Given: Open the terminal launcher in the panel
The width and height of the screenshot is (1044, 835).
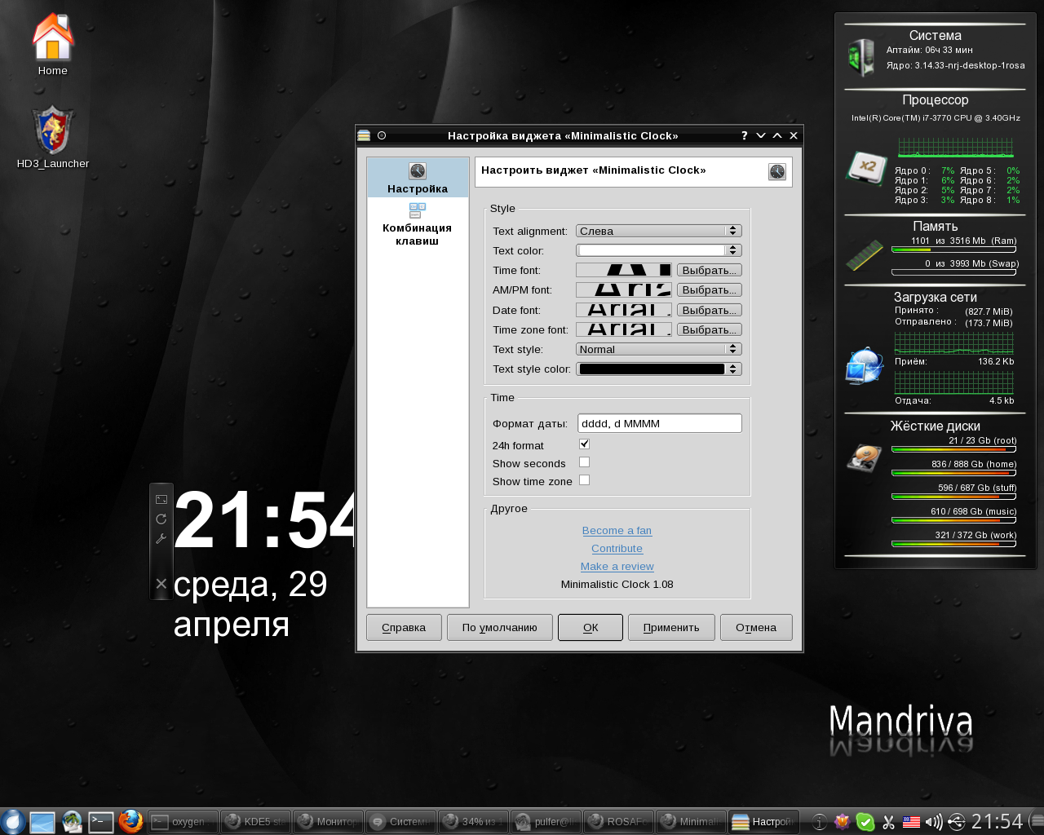Looking at the screenshot, I should click(101, 821).
